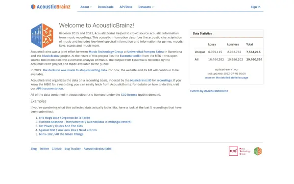Open Trio Hugo Diaz / Organito de la Tarde

click(x=64, y=118)
